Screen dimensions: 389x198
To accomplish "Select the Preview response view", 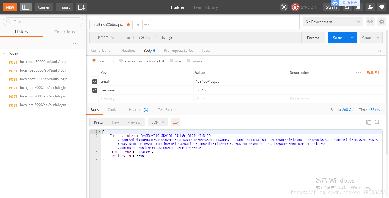I will pos(134,122).
